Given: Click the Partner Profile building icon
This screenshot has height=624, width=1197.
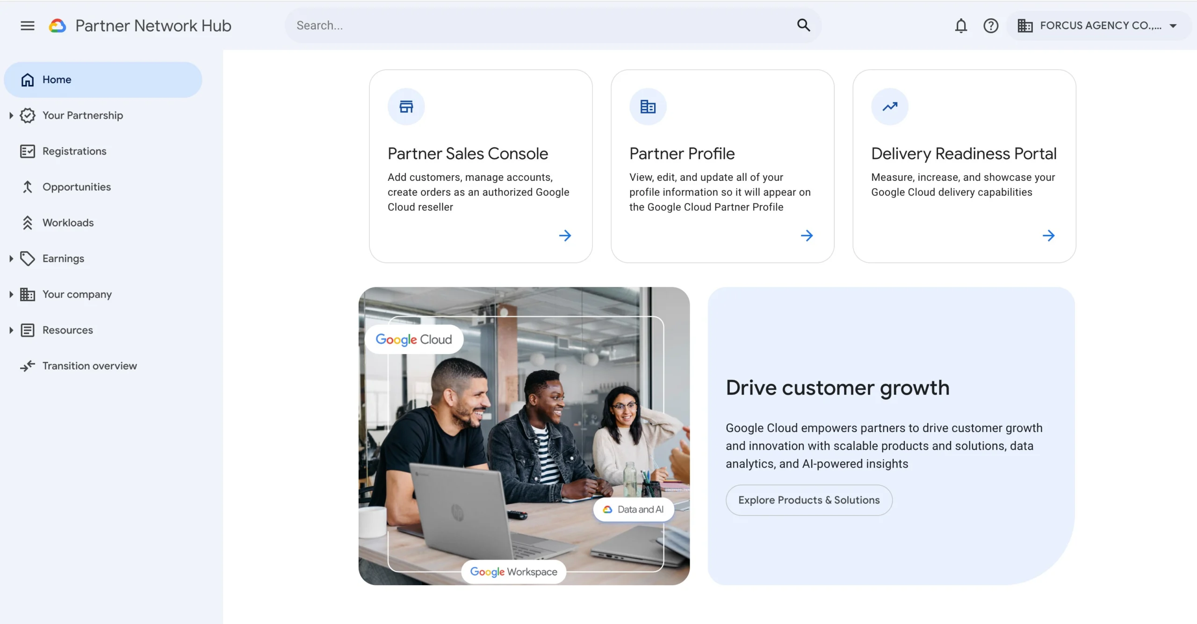Looking at the screenshot, I should (x=648, y=107).
